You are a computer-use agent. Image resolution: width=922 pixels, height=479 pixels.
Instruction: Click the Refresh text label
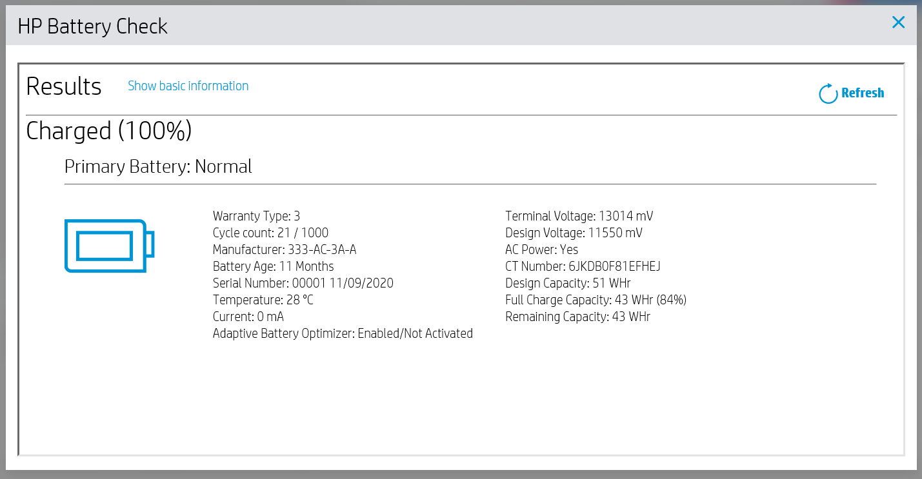coord(863,93)
